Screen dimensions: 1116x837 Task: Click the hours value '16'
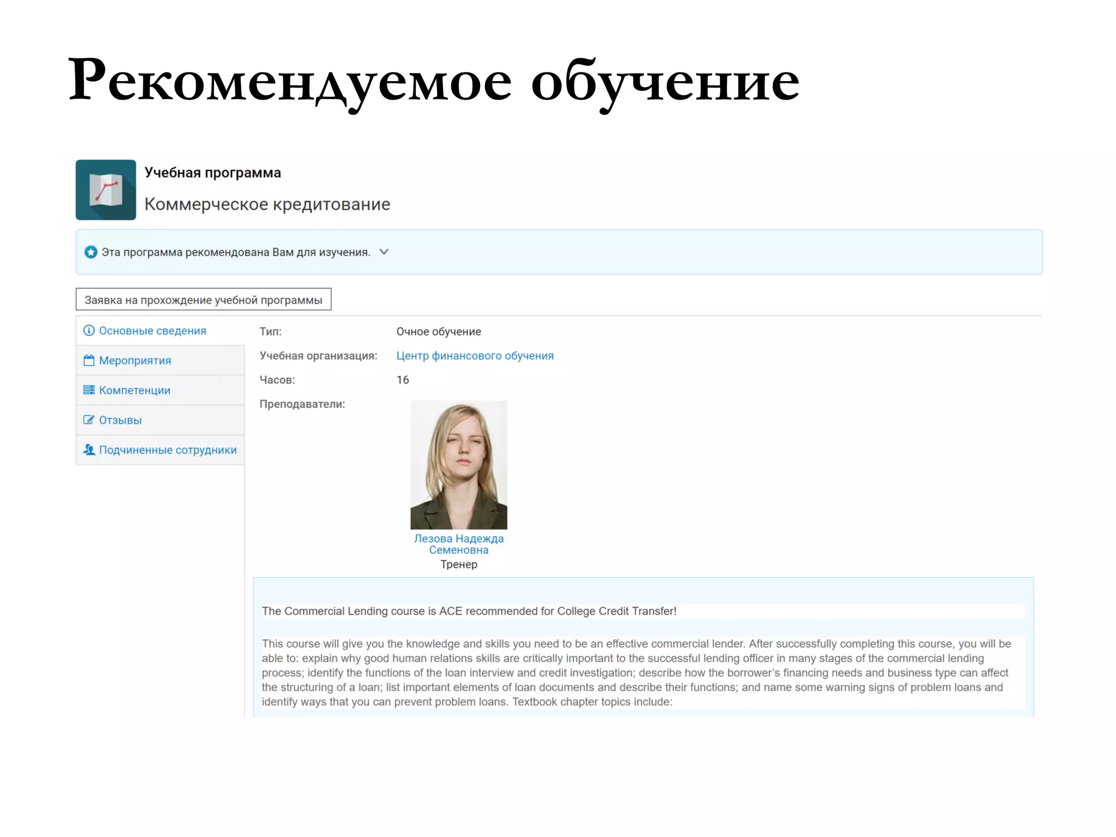403,380
